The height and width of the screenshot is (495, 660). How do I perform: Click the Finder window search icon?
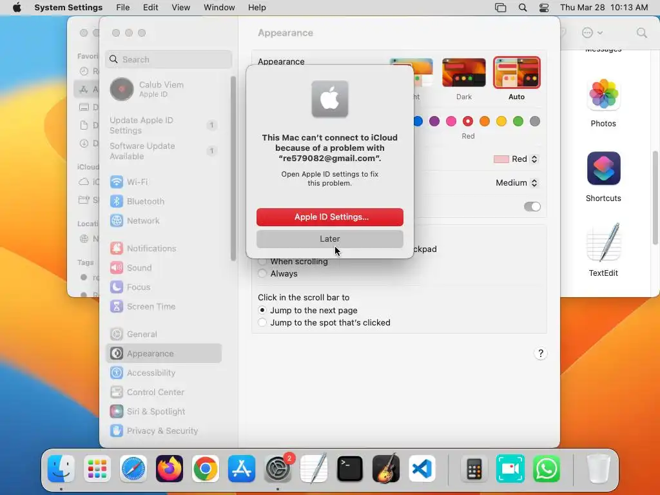(641, 33)
